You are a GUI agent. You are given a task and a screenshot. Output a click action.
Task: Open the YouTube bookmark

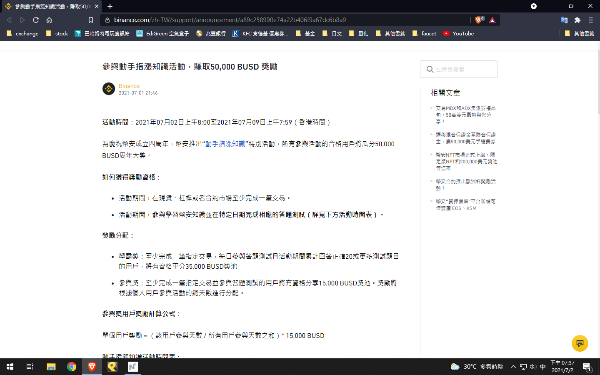click(458, 34)
